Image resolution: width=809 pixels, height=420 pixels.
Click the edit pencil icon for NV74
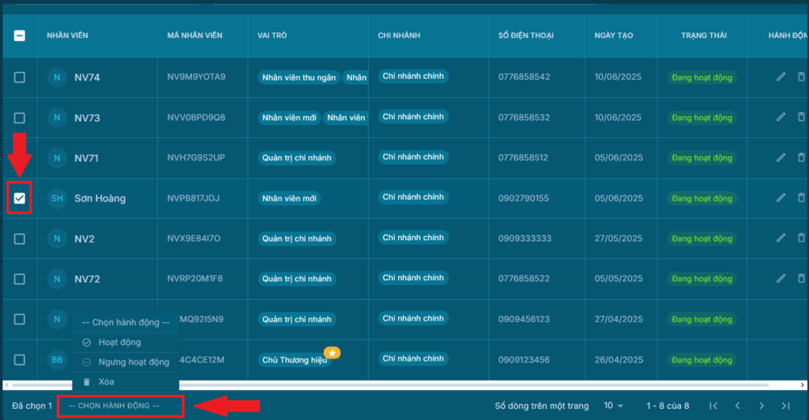click(x=781, y=77)
